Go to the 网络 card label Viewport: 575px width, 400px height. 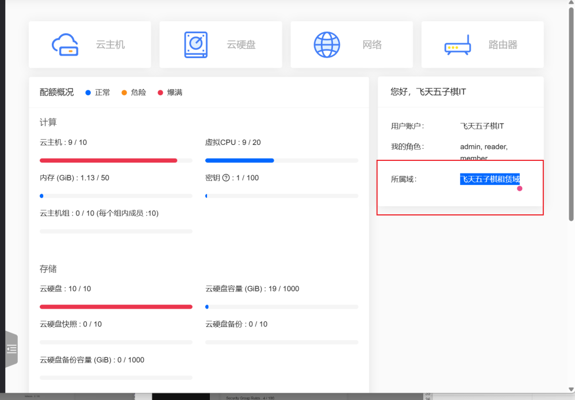click(372, 45)
